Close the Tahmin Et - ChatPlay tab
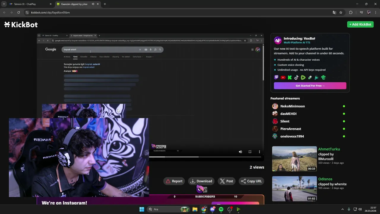 [x=50, y=4]
